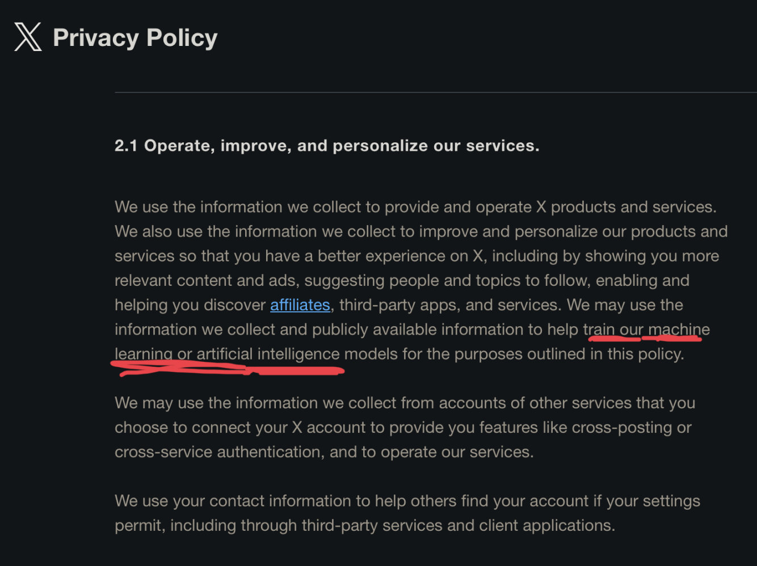Click the phrase 'third-party services and client applications'
The width and height of the screenshot is (757, 566).
pos(458,526)
